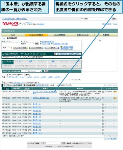This screenshot has width=123, height=150.
Task: Open program link 愛し君へ #5
Action: [37, 117]
